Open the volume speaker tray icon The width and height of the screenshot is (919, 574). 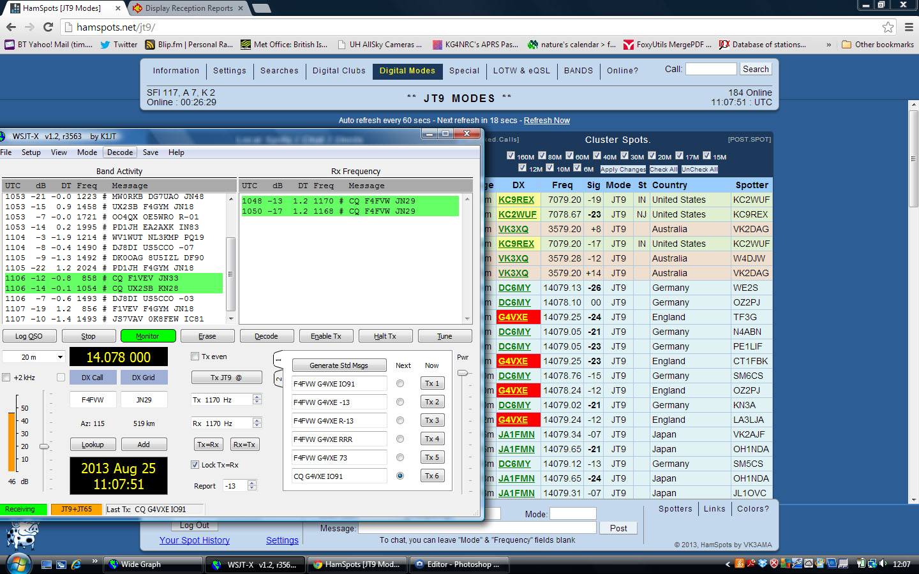[x=883, y=563]
